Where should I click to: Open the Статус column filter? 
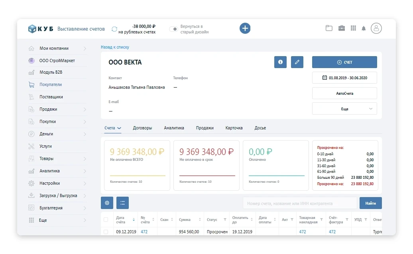[225, 220]
